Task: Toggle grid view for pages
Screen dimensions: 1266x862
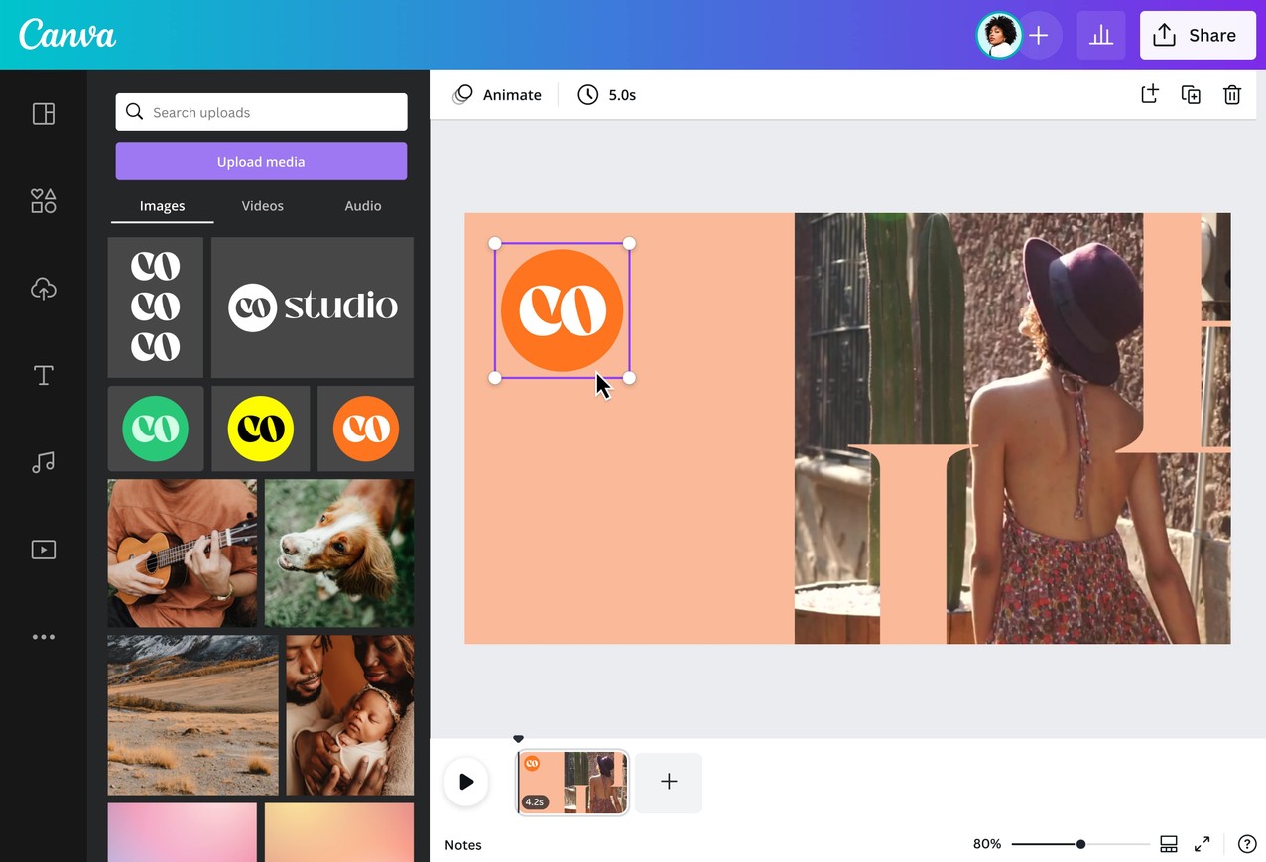Action: 1169,844
